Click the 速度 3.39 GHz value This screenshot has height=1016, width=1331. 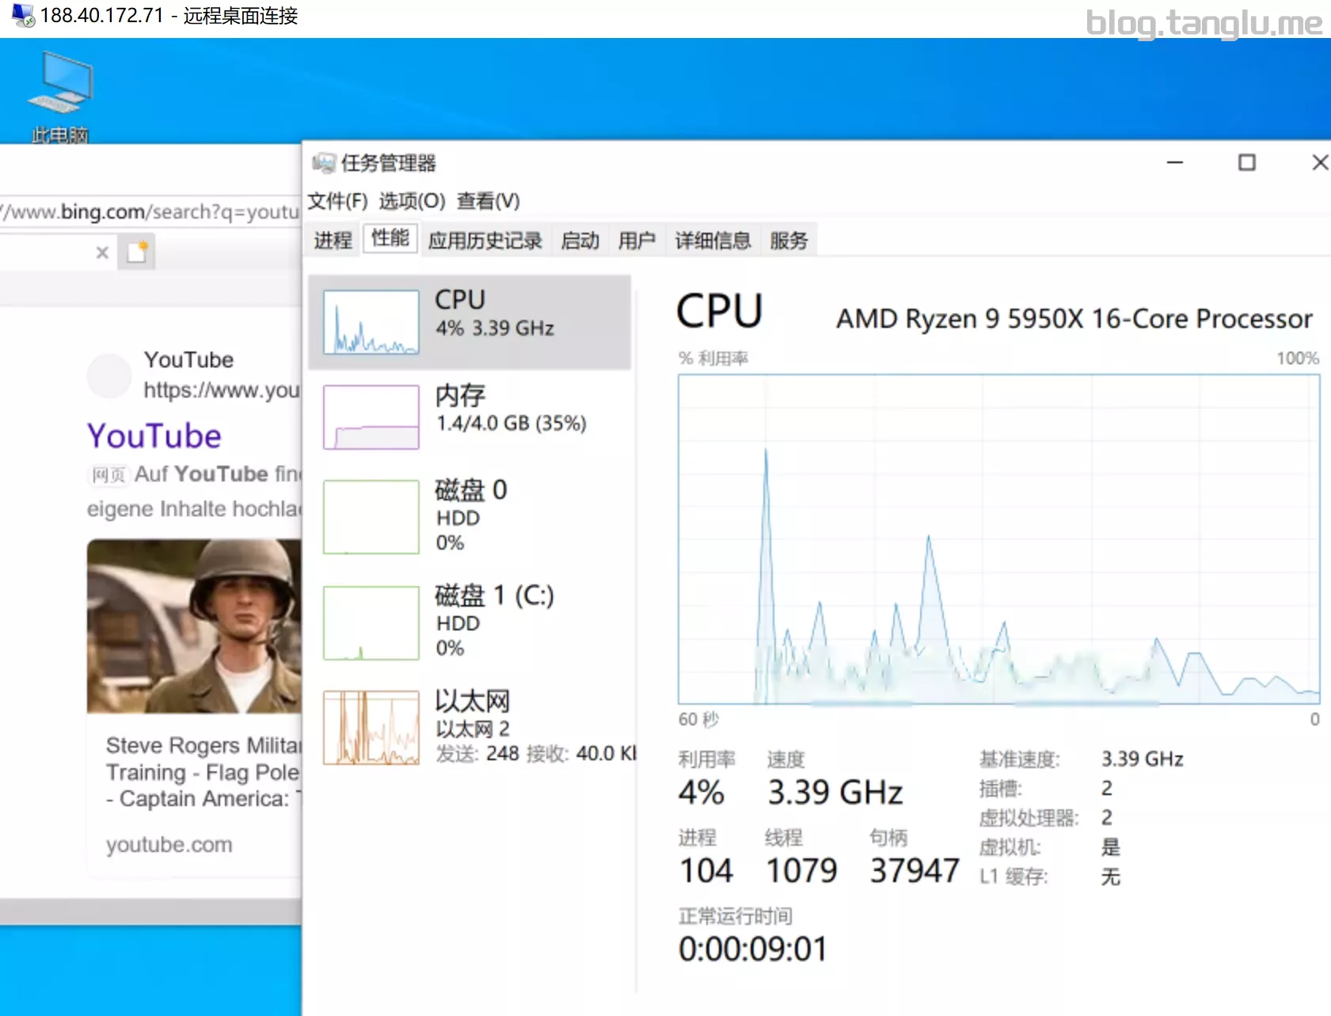point(835,793)
